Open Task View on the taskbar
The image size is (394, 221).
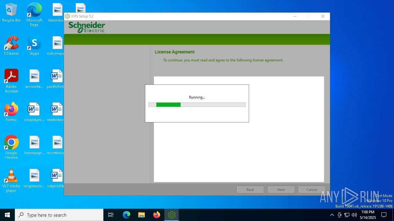111,215
